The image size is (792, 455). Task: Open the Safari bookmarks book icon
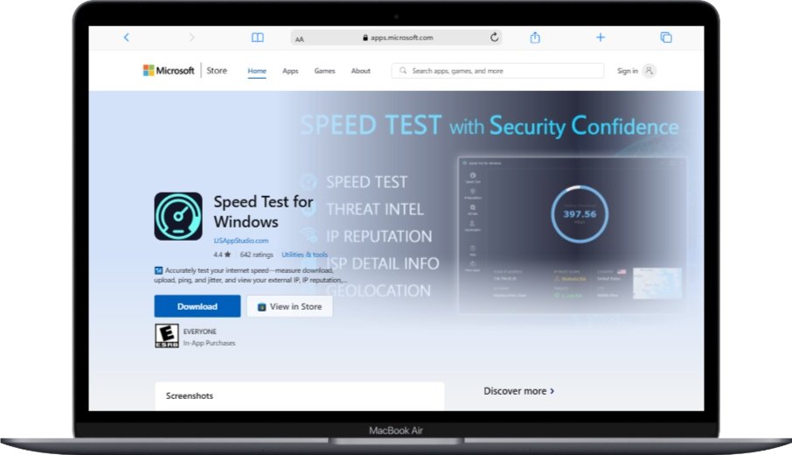pos(258,38)
